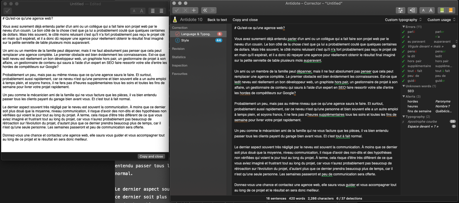Open the Custom usage dropdown
The image size is (459, 203).
(441, 20)
